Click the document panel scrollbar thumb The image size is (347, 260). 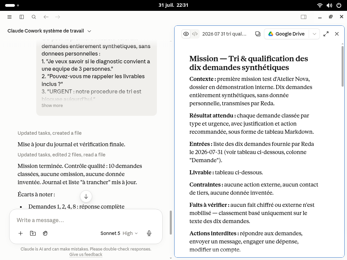pos(343,66)
